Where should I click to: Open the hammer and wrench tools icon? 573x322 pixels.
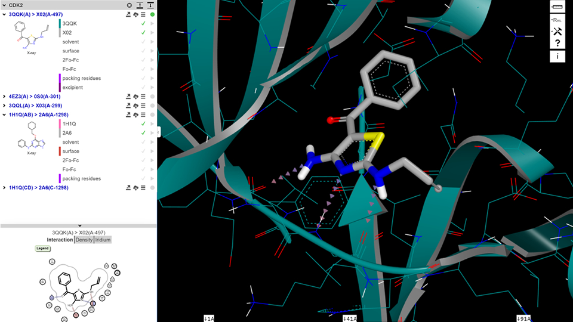click(x=557, y=32)
